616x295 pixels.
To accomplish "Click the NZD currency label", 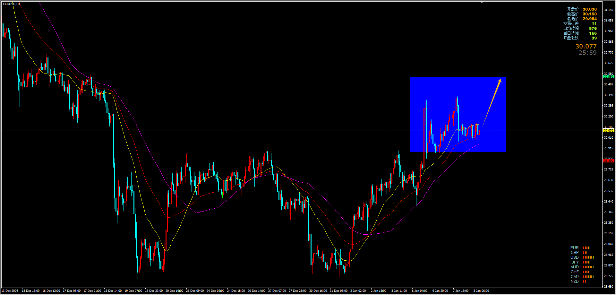I will pos(574,282).
